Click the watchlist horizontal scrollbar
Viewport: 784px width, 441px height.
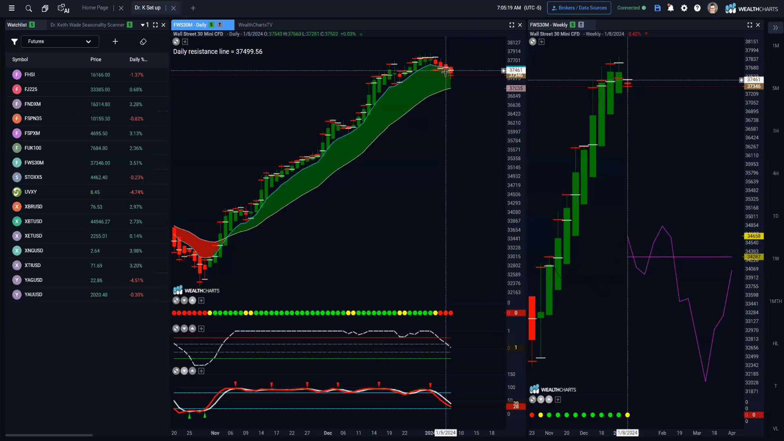point(49,435)
